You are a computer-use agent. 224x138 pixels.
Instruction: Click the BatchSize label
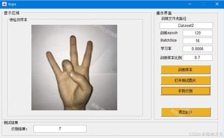169,40
